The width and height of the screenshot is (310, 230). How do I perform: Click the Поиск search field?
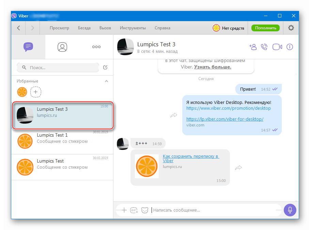click(58, 67)
